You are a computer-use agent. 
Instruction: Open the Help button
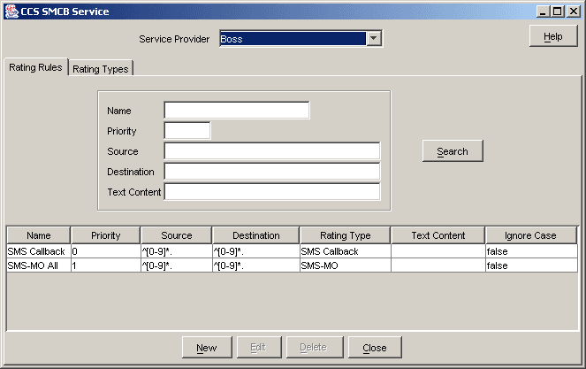coord(553,36)
